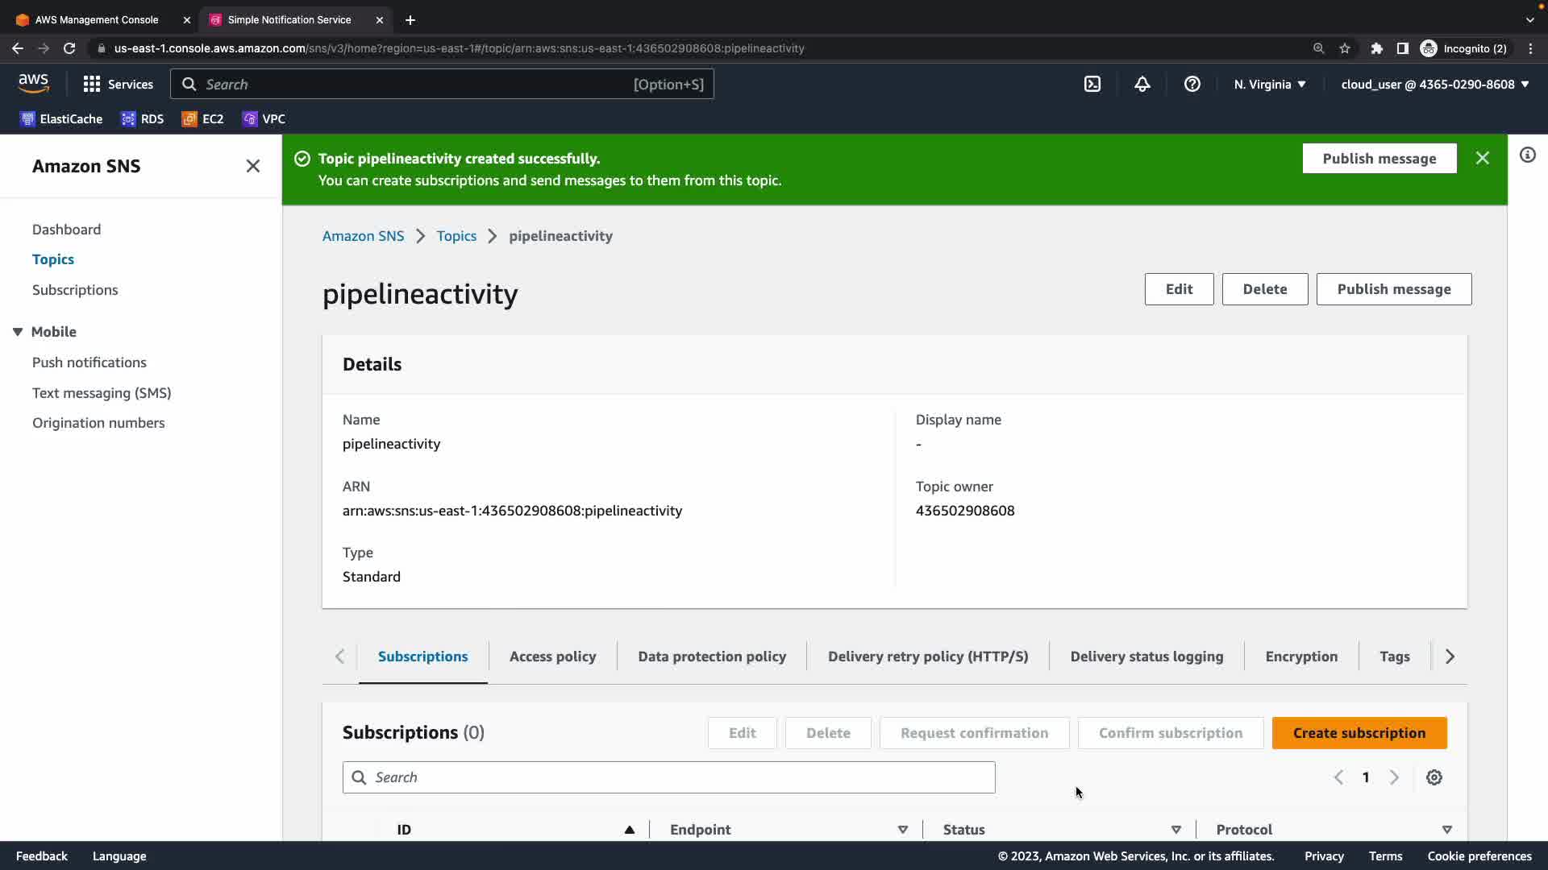This screenshot has width=1548, height=870.
Task: Open the N. Virginia region dropdown
Action: tap(1270, 84)
